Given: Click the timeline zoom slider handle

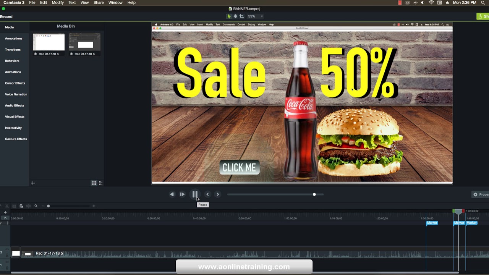Looking at the screenshot, I should [49, 206].
